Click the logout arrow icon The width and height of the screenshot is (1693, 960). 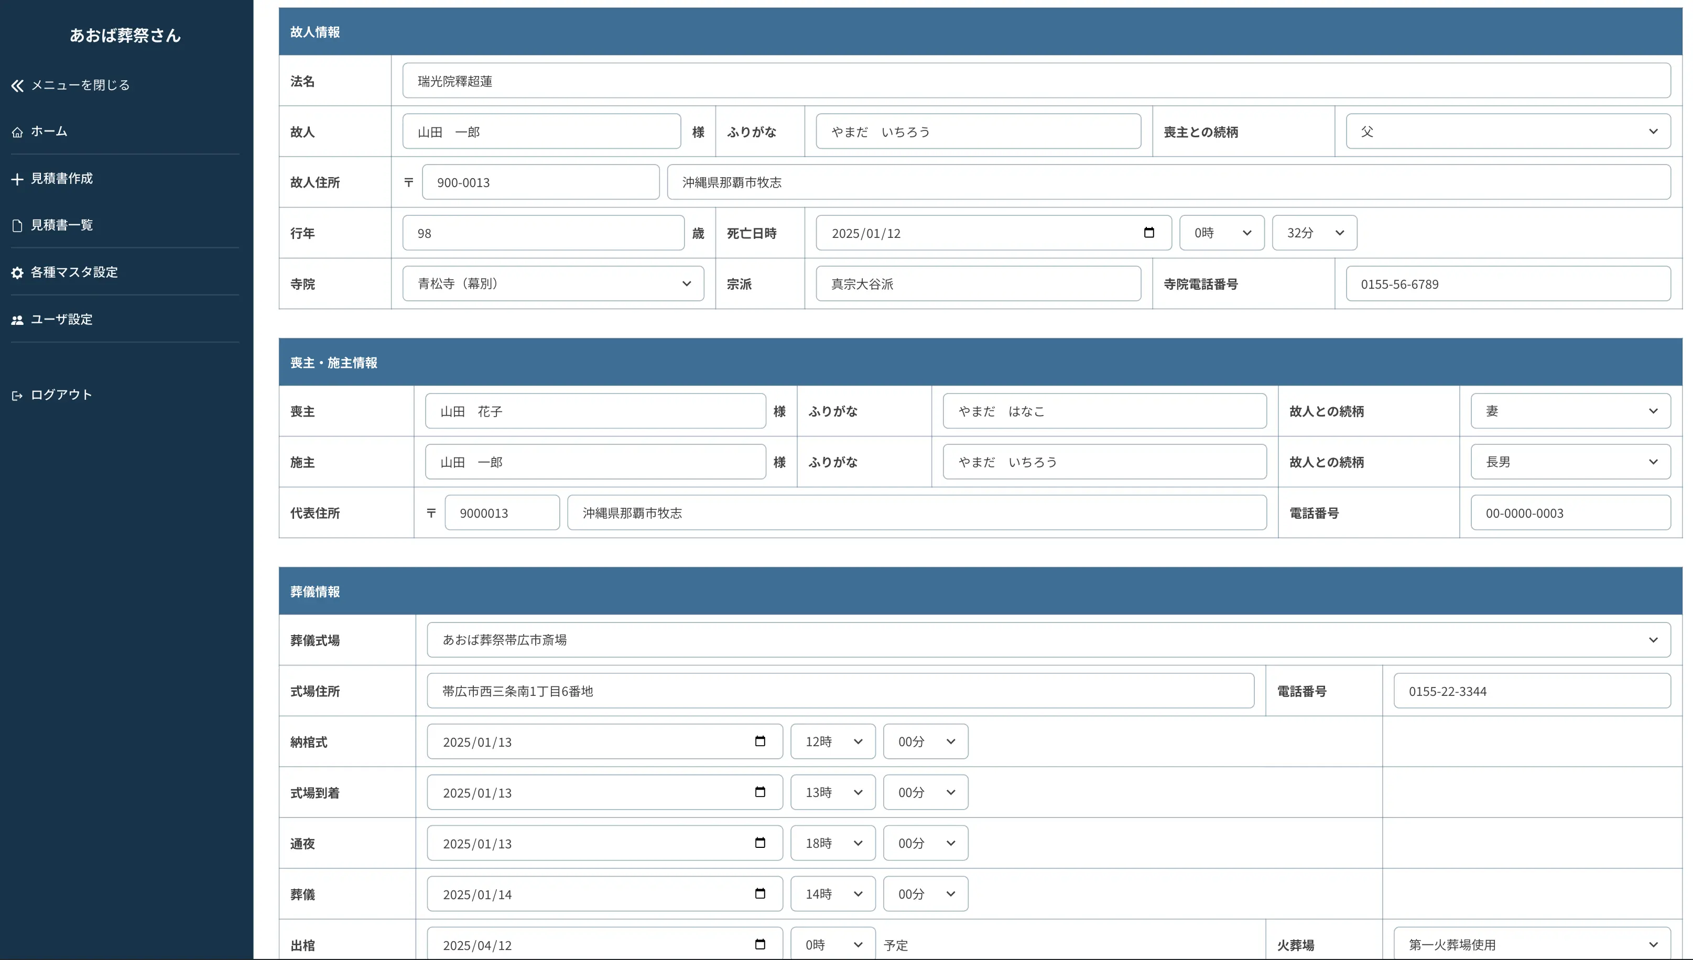tap(18, 396)
